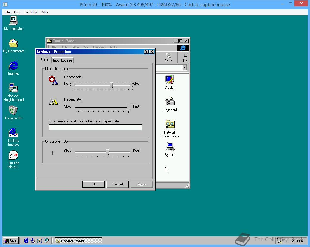This screenshot has height=247, width=310.
Task: Click the repeat rate test input field
Action: [95, 127]
